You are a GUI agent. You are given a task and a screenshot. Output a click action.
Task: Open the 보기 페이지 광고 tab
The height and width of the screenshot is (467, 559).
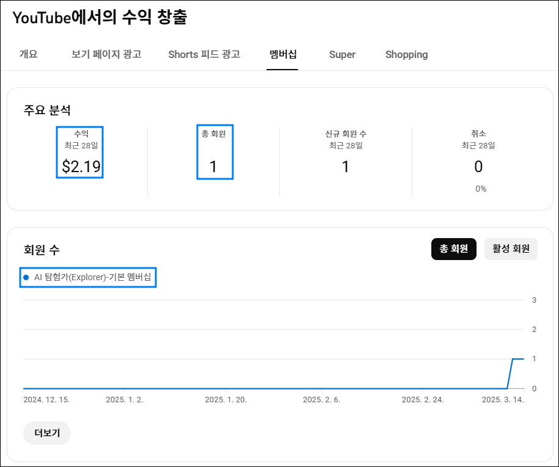click(105, 54)
